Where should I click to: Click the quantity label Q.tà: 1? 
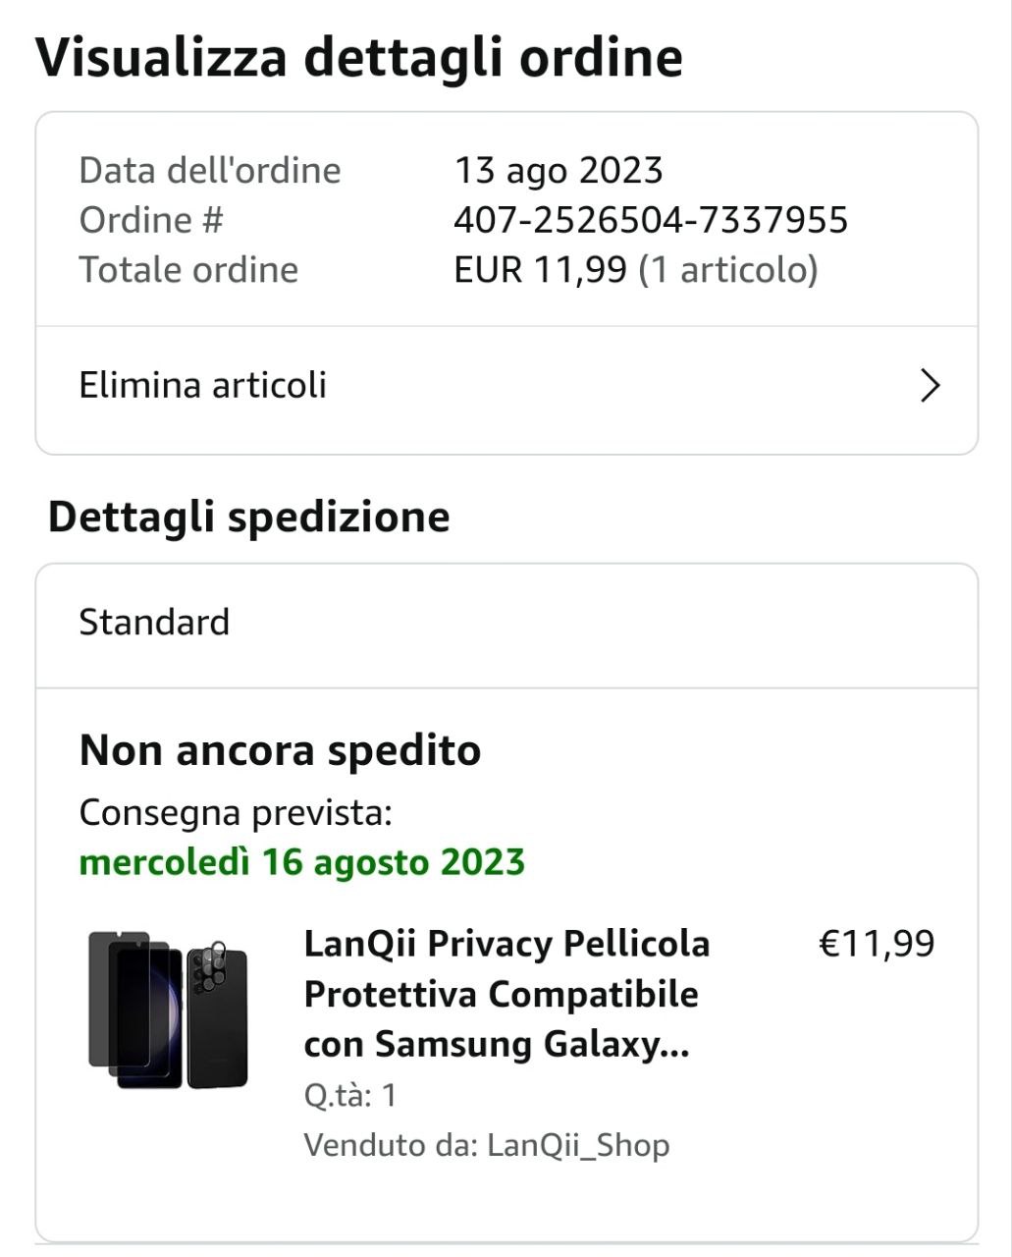click(349, 1095)
